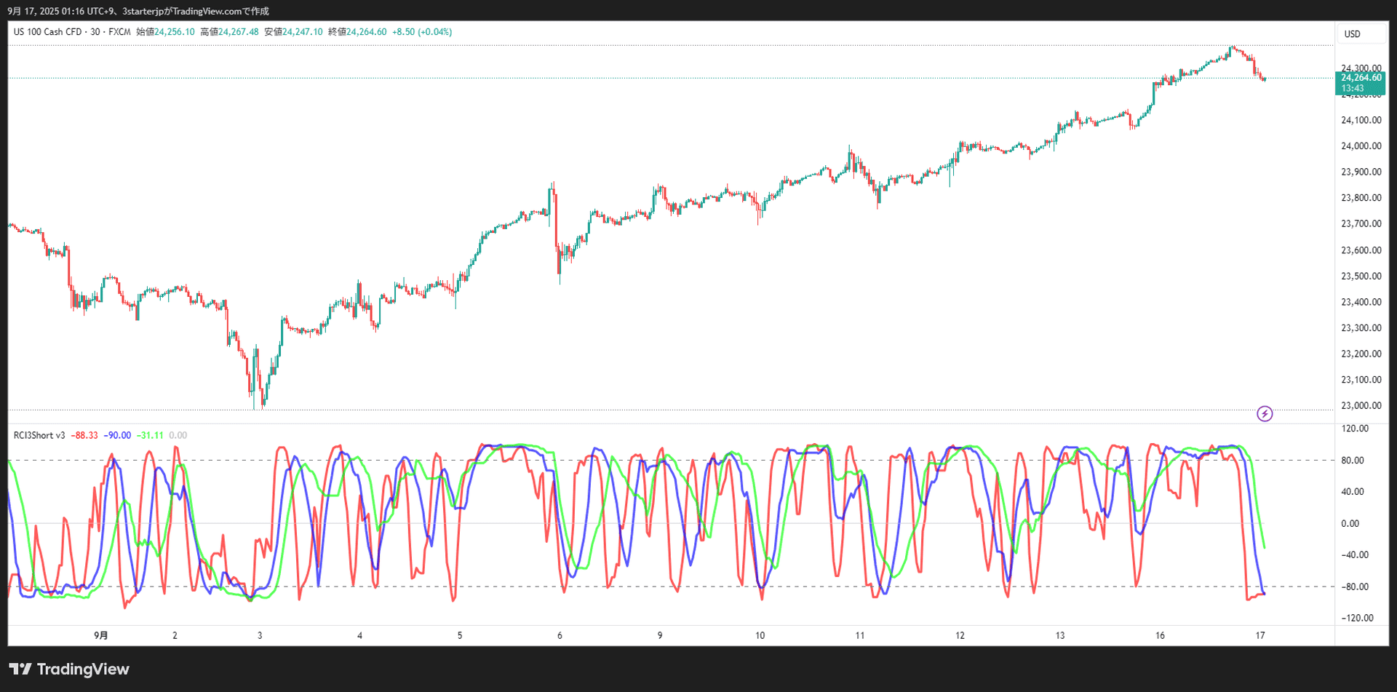This screenshot has width=1397, height=692.
Task: Click the 9月 label on time axis
Action: pos(101,635)
